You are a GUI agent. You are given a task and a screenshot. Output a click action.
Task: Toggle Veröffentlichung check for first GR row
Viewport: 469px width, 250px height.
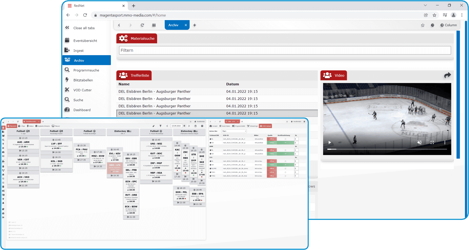click(x=285, y=143)
